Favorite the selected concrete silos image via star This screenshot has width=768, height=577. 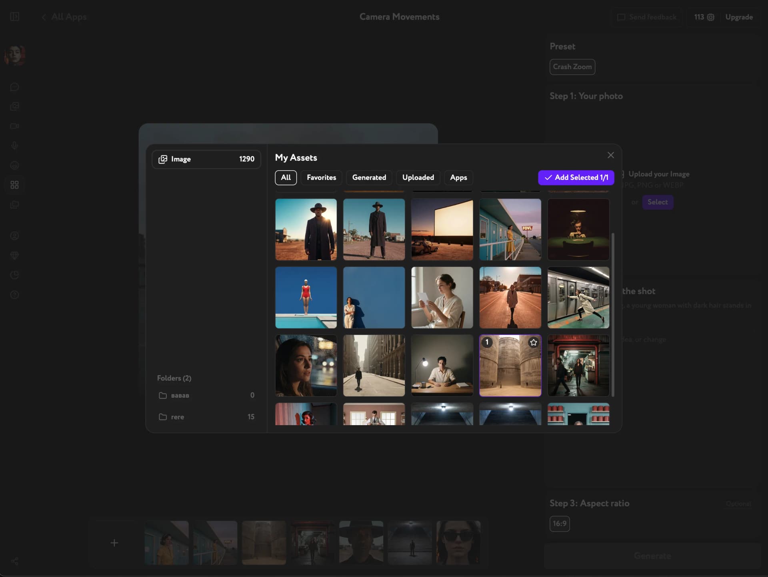533,342
